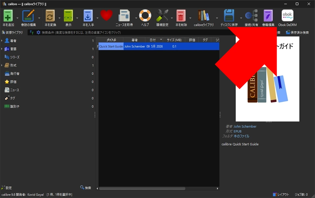Select 識別子 in the tag browser
The image size is (315, 198).
pos(15,106)
